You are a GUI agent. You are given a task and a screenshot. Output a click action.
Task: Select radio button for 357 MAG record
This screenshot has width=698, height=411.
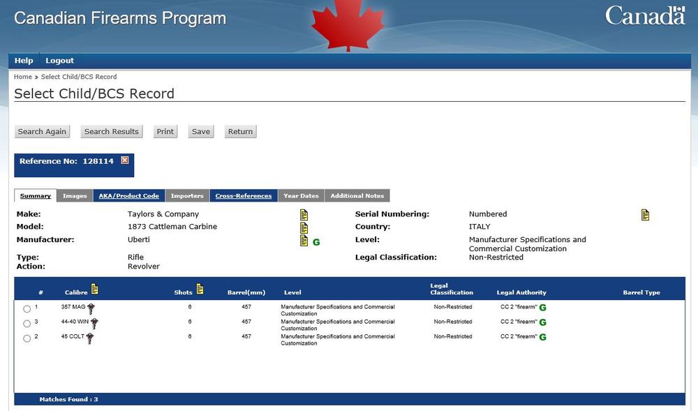pos(27,308)
